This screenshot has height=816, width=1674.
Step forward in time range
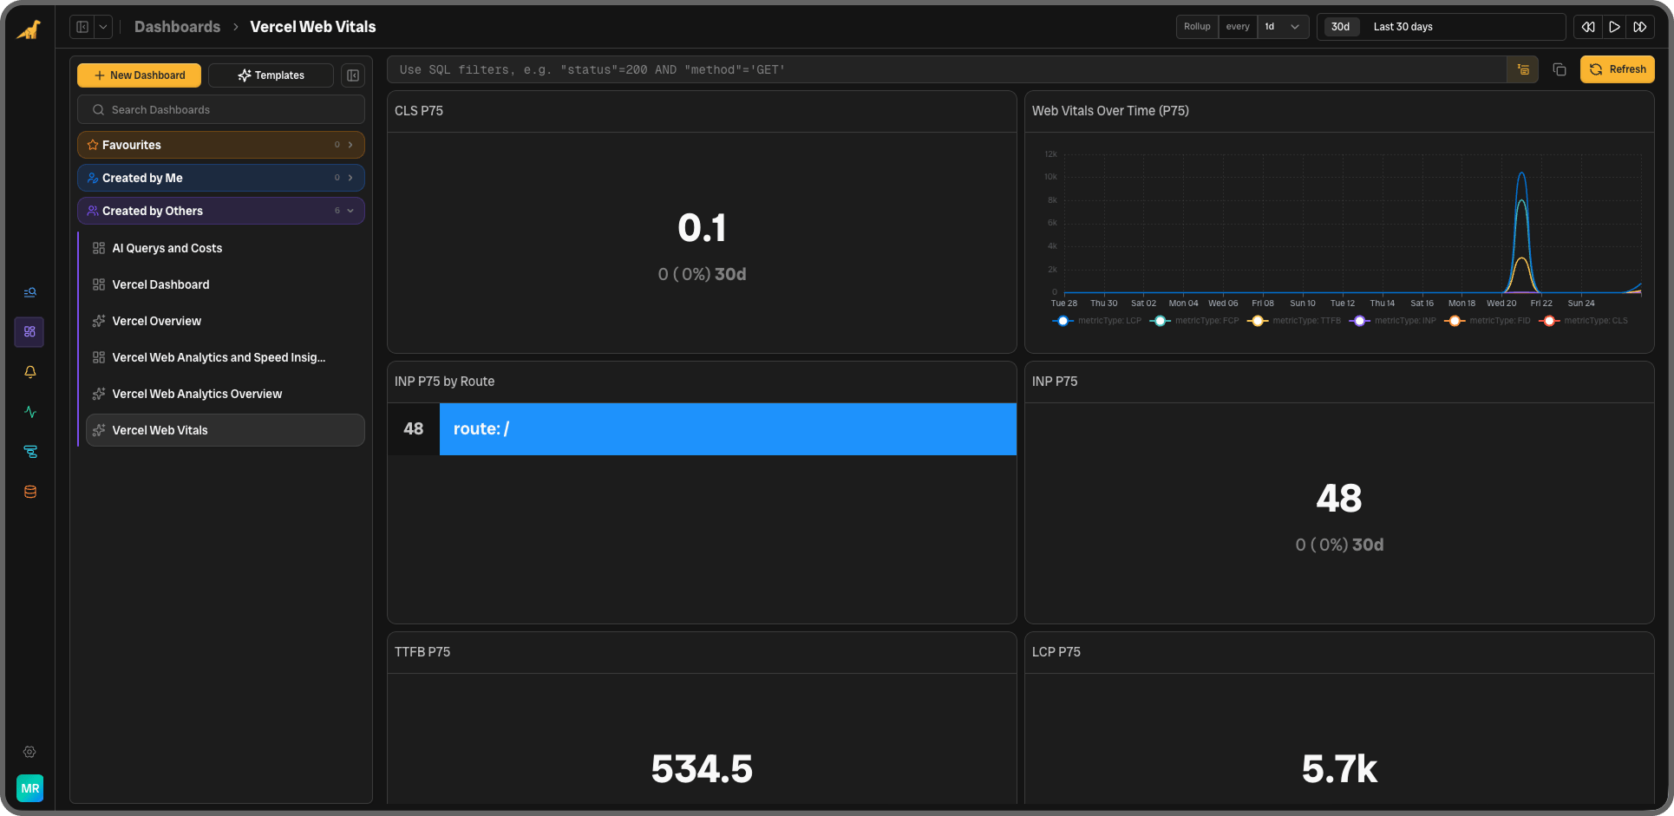(x=1640, y=27)
